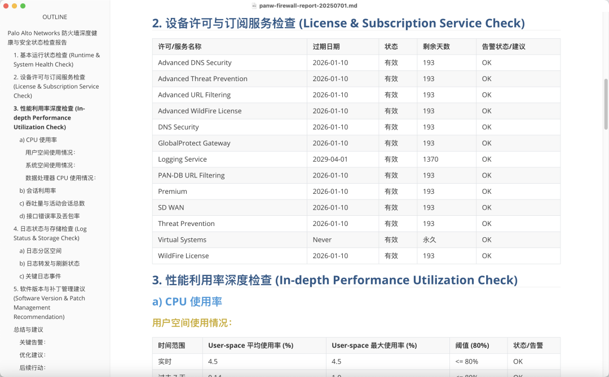
Task: Open outline item '5. 软件版本与补丁管理建议'
Action: click(49, 303)
